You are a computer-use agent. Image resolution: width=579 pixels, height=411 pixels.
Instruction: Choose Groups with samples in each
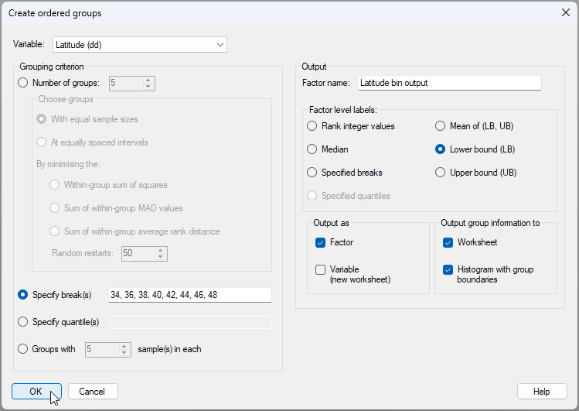(x=22, y=349)
